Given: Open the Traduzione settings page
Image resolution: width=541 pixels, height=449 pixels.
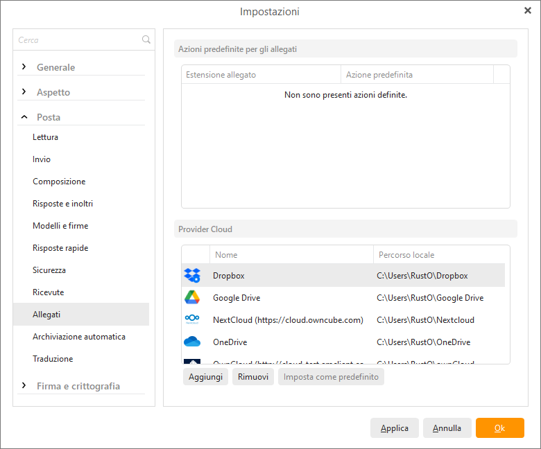Looking at the screenshot, I should 53,359.
